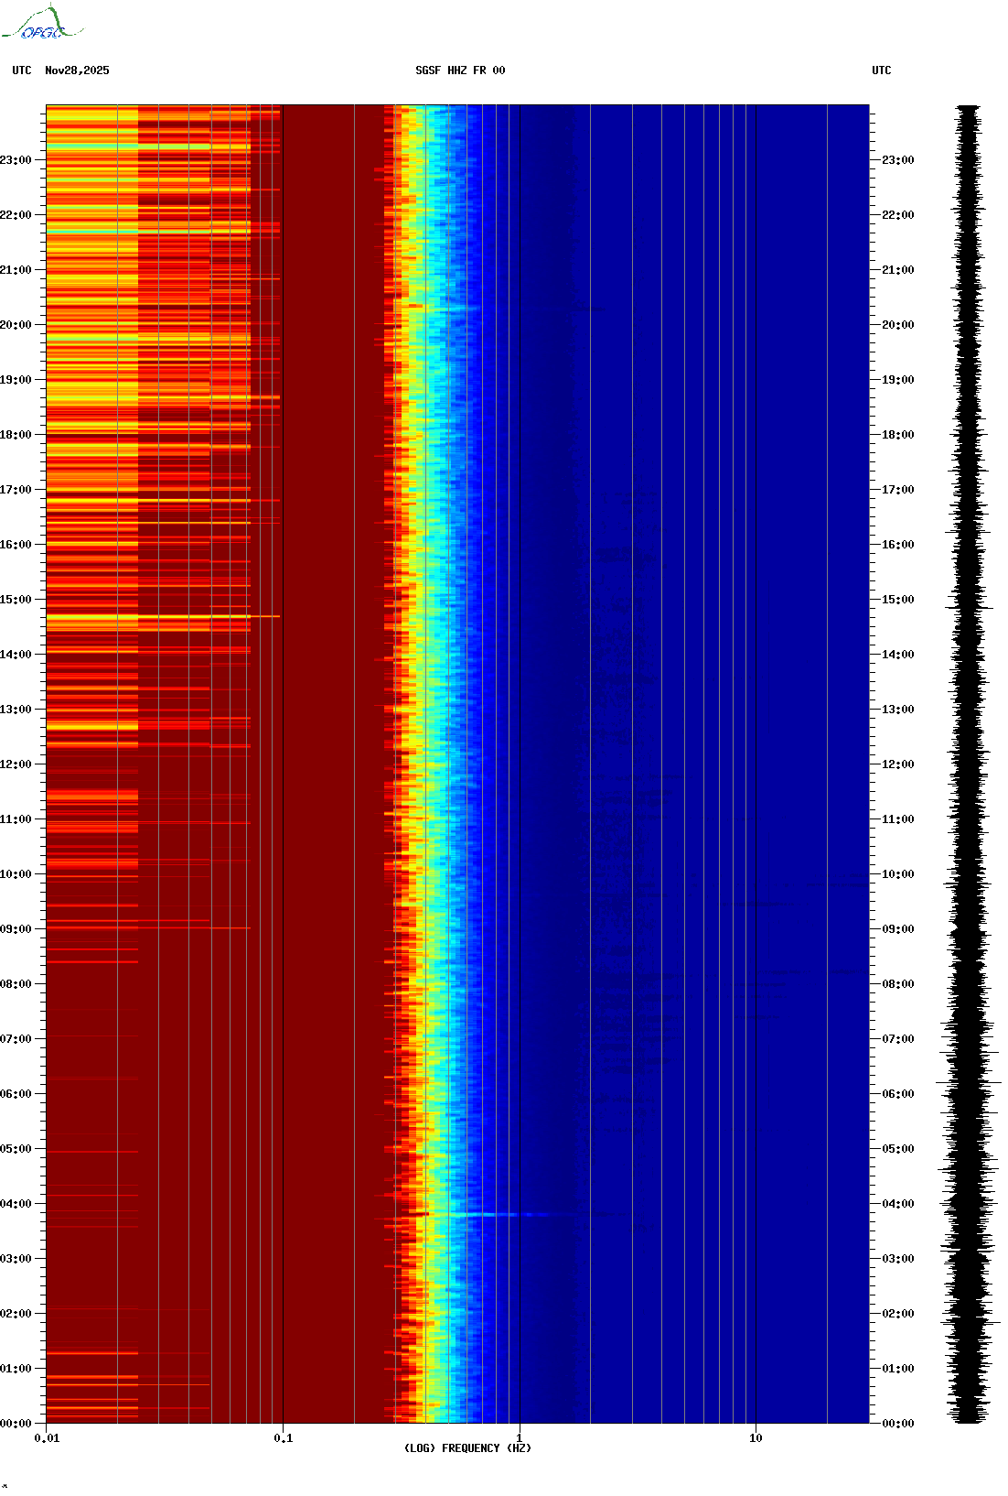1008x1496 pixels.
Task: Click the right axis 17:00 time label
Action: pyautogui.click(x=898, y=490)
